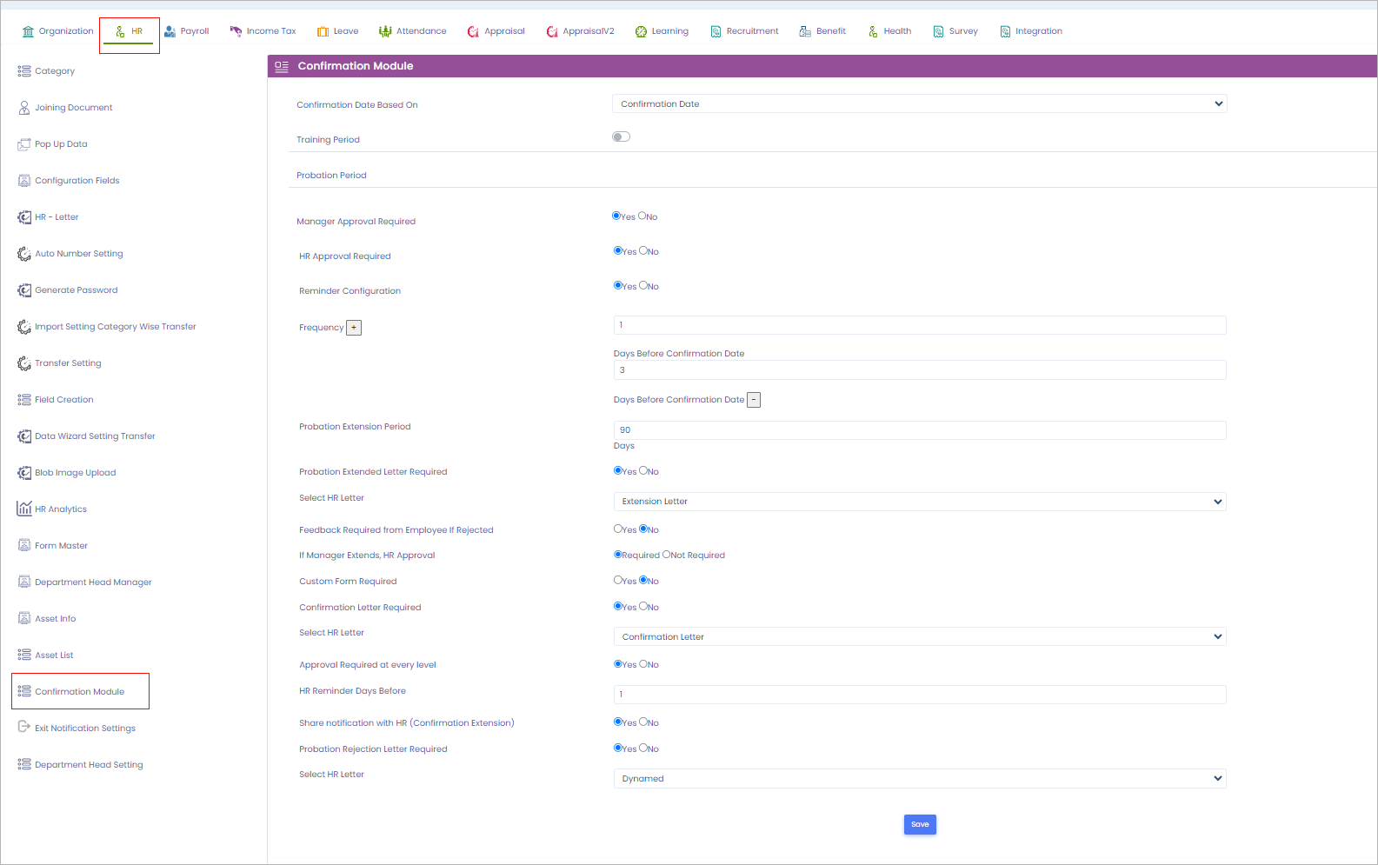
Task: Click the Pop Up Data icon
Action: (x=24, y=144)
